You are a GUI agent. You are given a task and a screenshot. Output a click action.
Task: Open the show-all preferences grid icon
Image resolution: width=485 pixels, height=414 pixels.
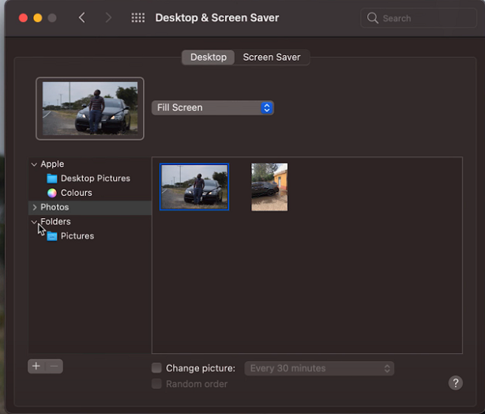(x=137, y=17)
